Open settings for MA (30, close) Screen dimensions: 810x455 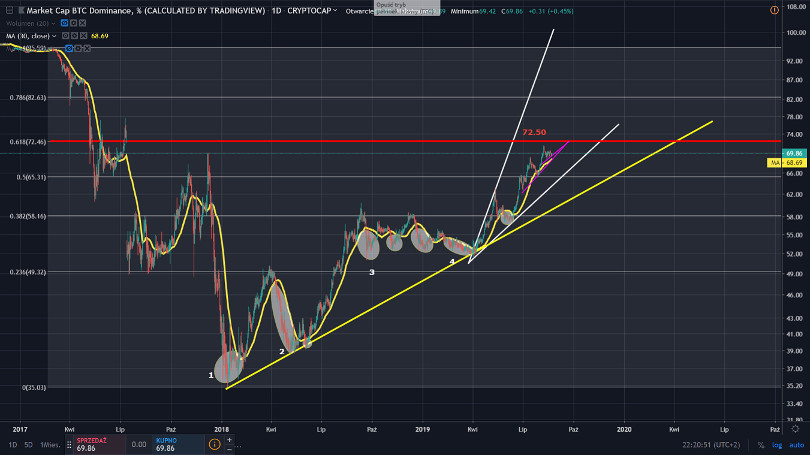[75, 36]
